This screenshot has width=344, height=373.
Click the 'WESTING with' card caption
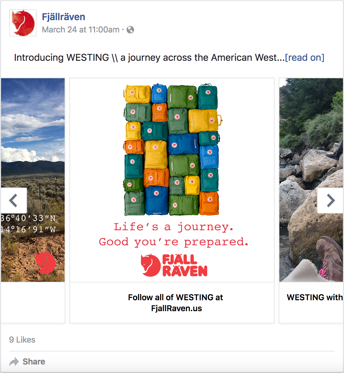[315, 298]
